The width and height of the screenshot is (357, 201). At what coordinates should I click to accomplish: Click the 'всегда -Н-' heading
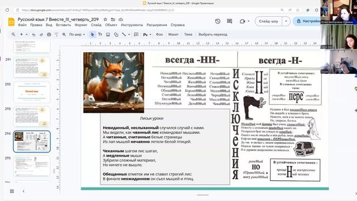[280, 60]
